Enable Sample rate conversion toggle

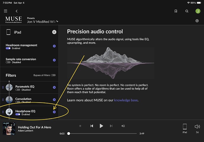pos(8,62)
